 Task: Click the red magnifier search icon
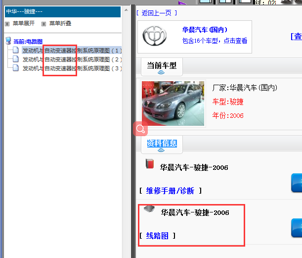[140, 129]
